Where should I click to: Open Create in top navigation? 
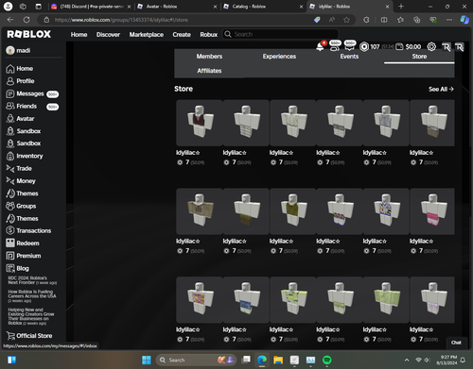tap(182, 35)
